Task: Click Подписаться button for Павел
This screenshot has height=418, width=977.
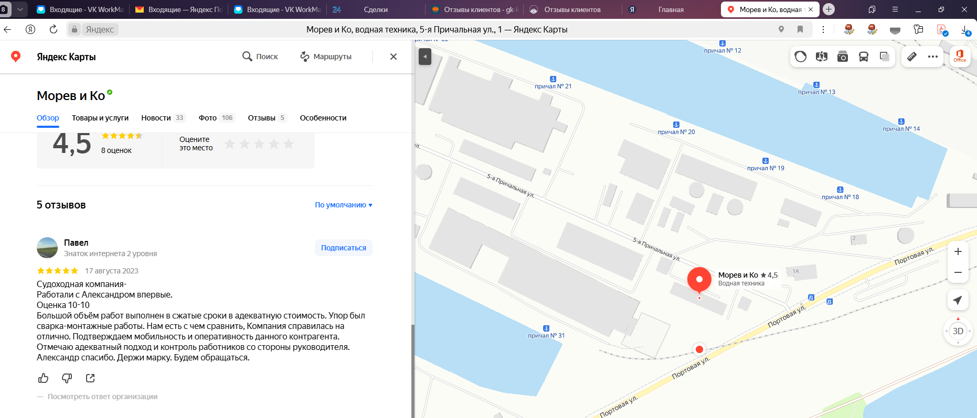Action: coord(344,248)
